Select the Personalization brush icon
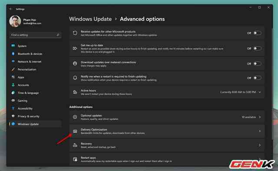This screenshot has width=278, height=171. pyautogui.click(x=13, y=69)
